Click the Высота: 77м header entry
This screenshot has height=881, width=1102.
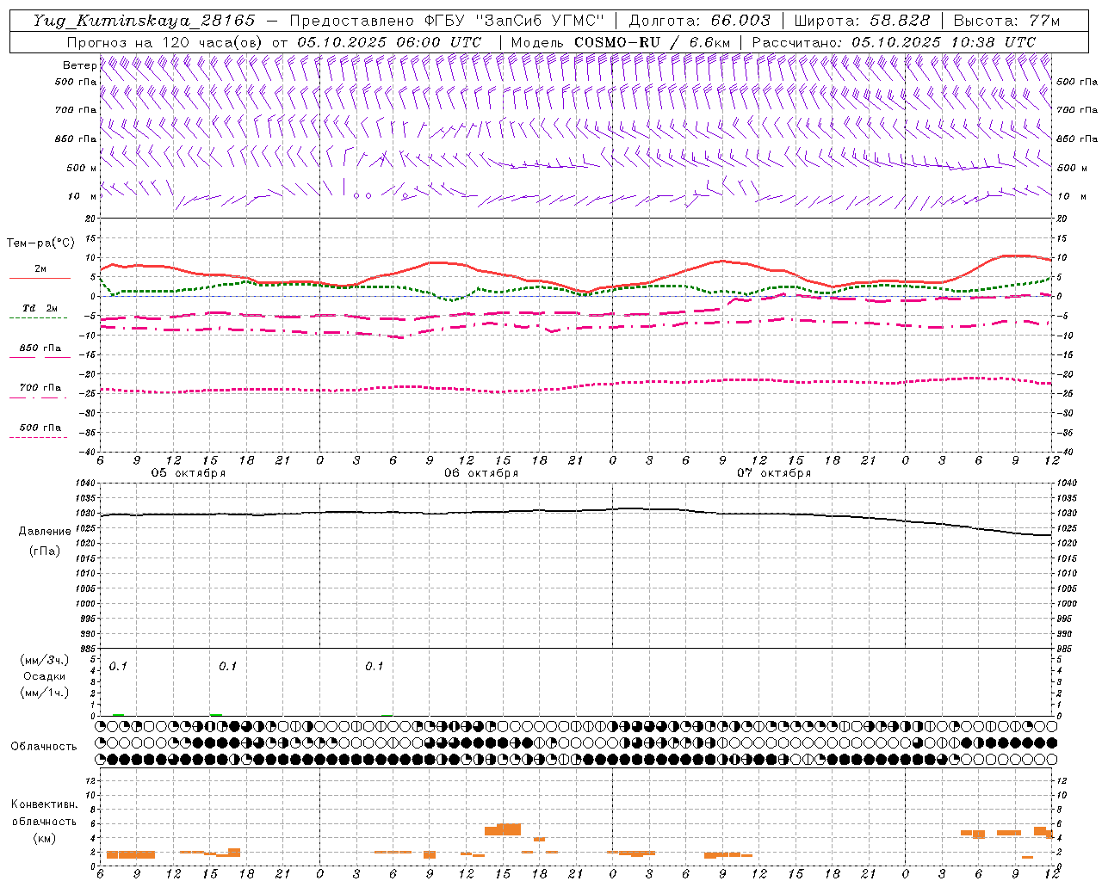(x=1007, y=21)
